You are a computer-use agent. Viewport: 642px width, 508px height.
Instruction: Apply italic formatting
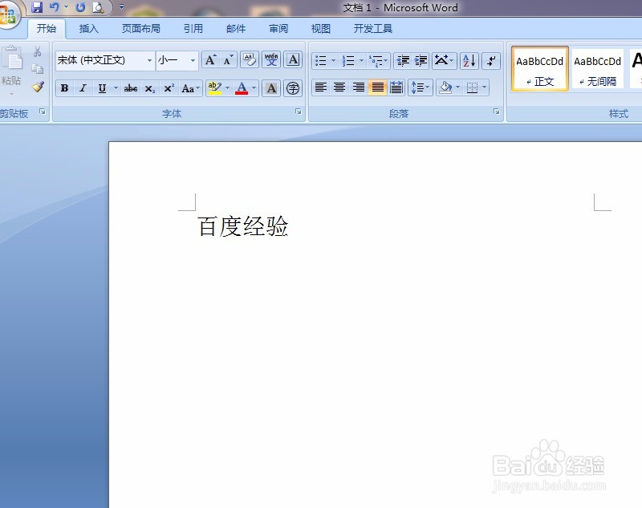tap(82, 88)
